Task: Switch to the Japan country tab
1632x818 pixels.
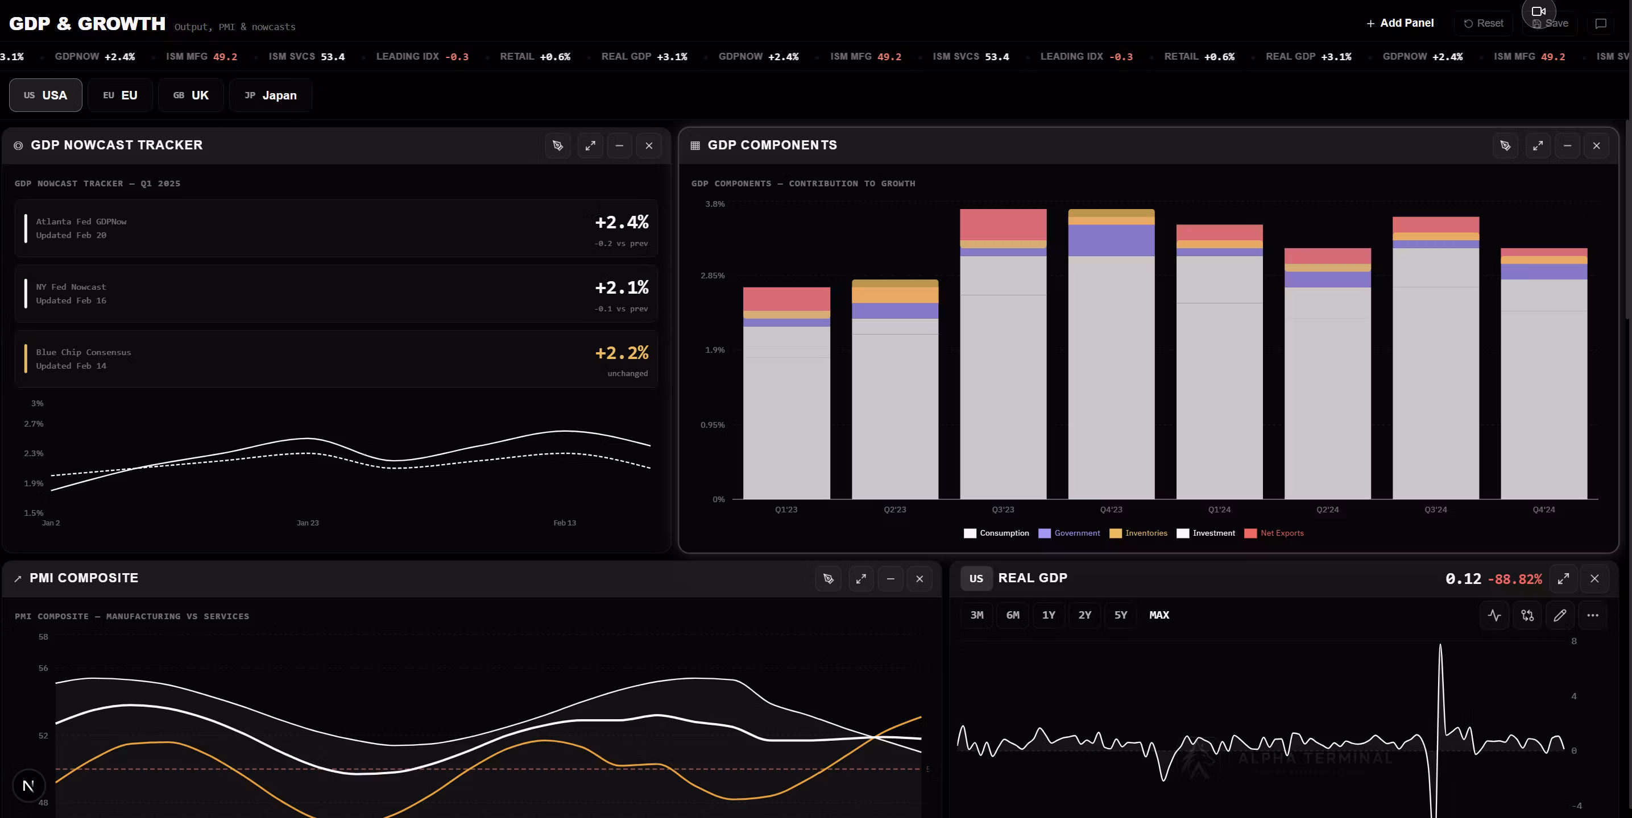Action: click(x=271, y=95)
